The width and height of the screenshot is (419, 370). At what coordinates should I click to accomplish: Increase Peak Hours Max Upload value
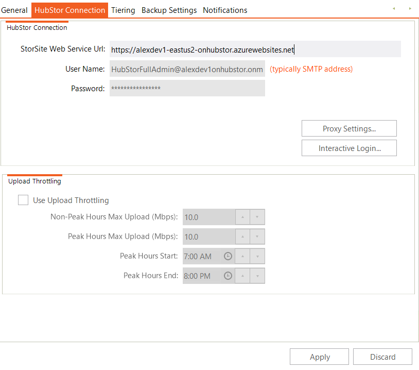(x=242, y=237)
